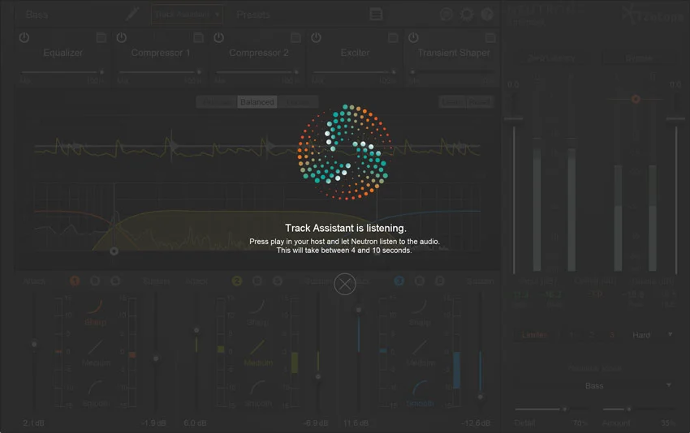Toggle the Equalizer module power icon
The image size is (690, 433).
coord(24,38)
